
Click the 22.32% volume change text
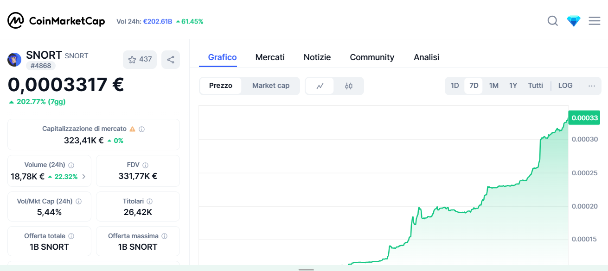[66, 177]
